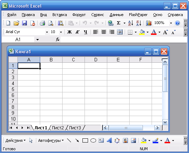Toggle italic formatting (К)
This screenshot has width=189, height=153.
(78, 32)
